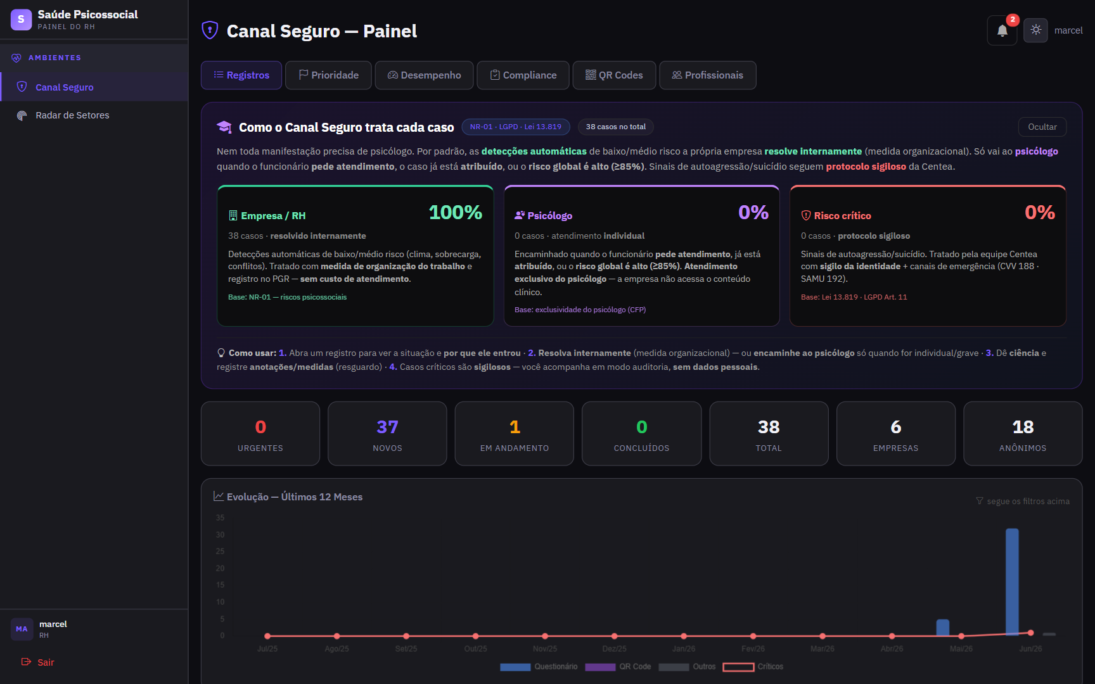
Task: Toggle Questionário series in chart legend
Action: [x=539, y=667]
